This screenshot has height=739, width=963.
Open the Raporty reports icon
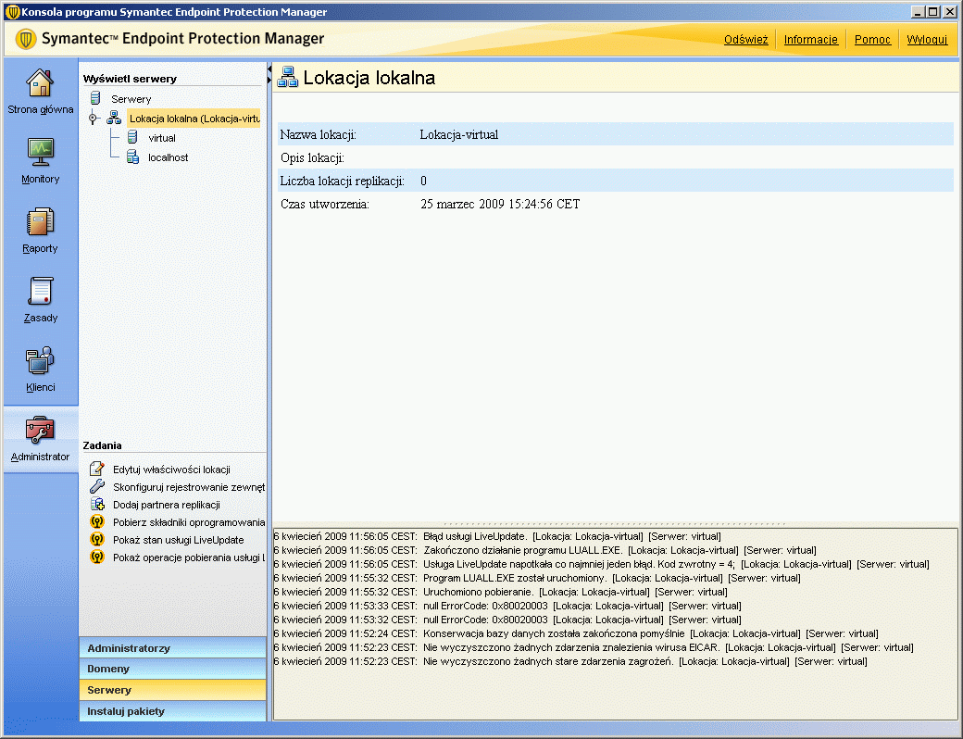click(40, 221)
